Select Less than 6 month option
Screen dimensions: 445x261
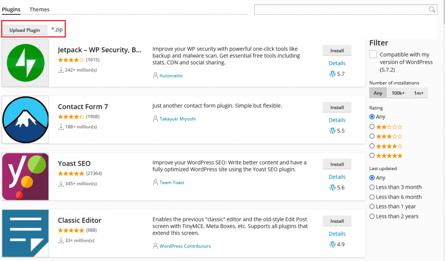pos(372,197)
